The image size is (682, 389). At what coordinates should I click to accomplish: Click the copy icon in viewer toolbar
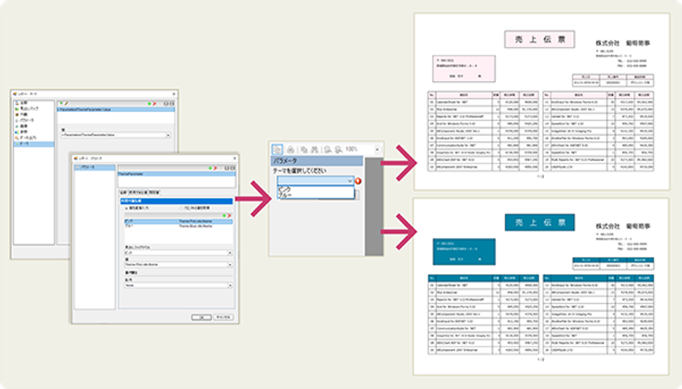tap(304, 149)
